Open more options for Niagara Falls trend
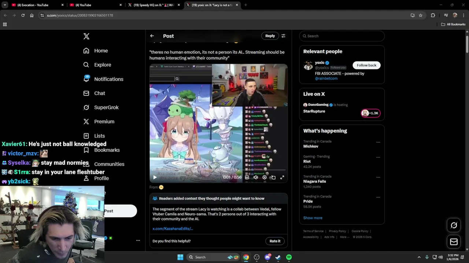469x263 pixels. point(378,177)
